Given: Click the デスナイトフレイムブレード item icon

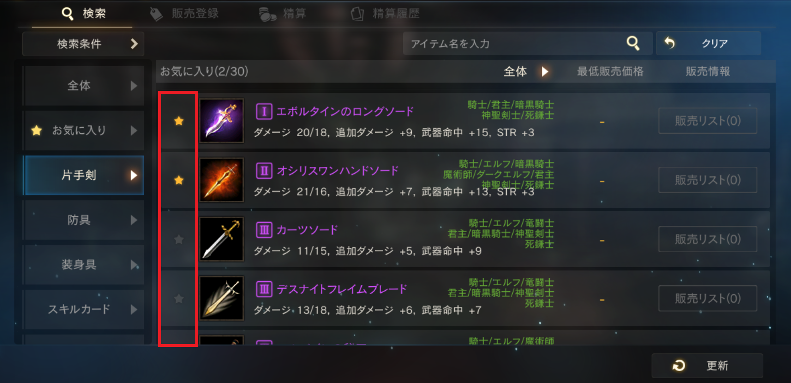Looking at the screenshot, I should point(221,299).
